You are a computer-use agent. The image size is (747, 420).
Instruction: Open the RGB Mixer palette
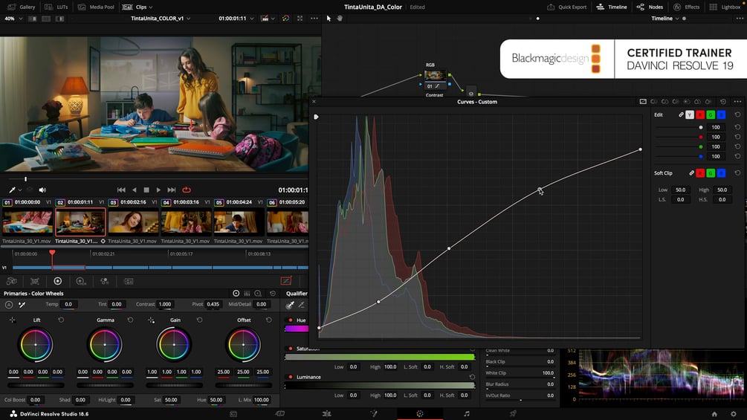(x=104, y=282)
